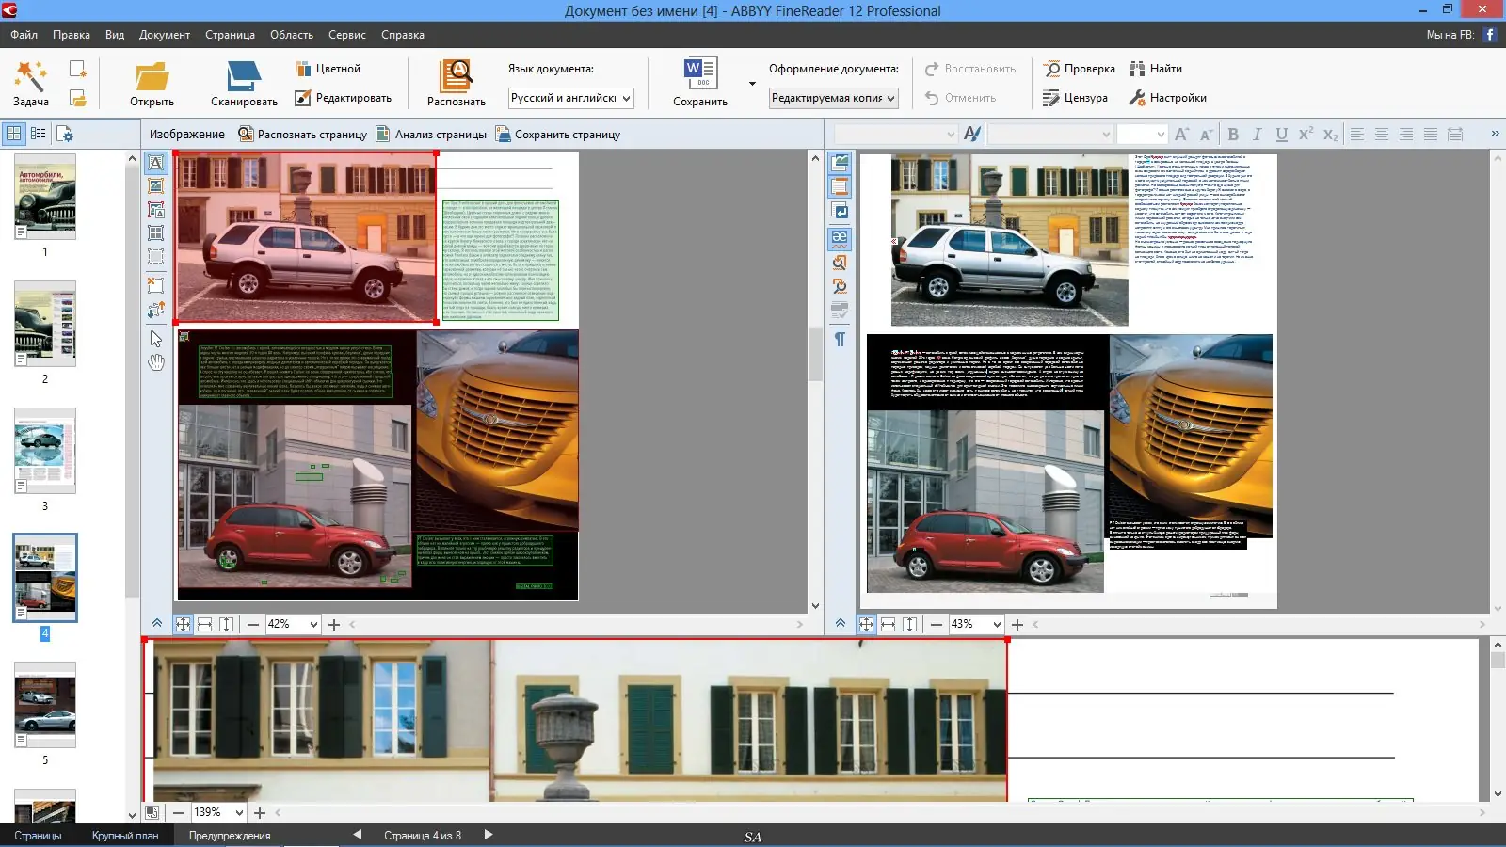Toggle thumbnails view in pages panel
This screenshot has height=847, width=1506.
coord(14,134)
